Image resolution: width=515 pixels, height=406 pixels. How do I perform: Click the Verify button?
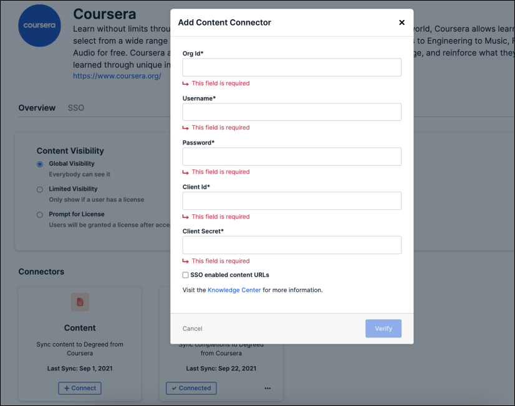coord(383,329)
